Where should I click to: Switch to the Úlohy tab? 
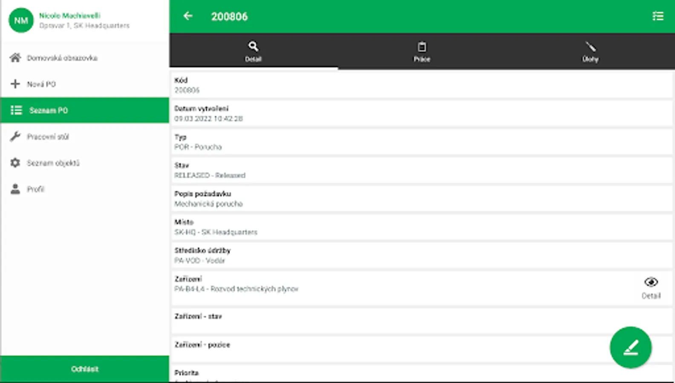pos(591,51)
